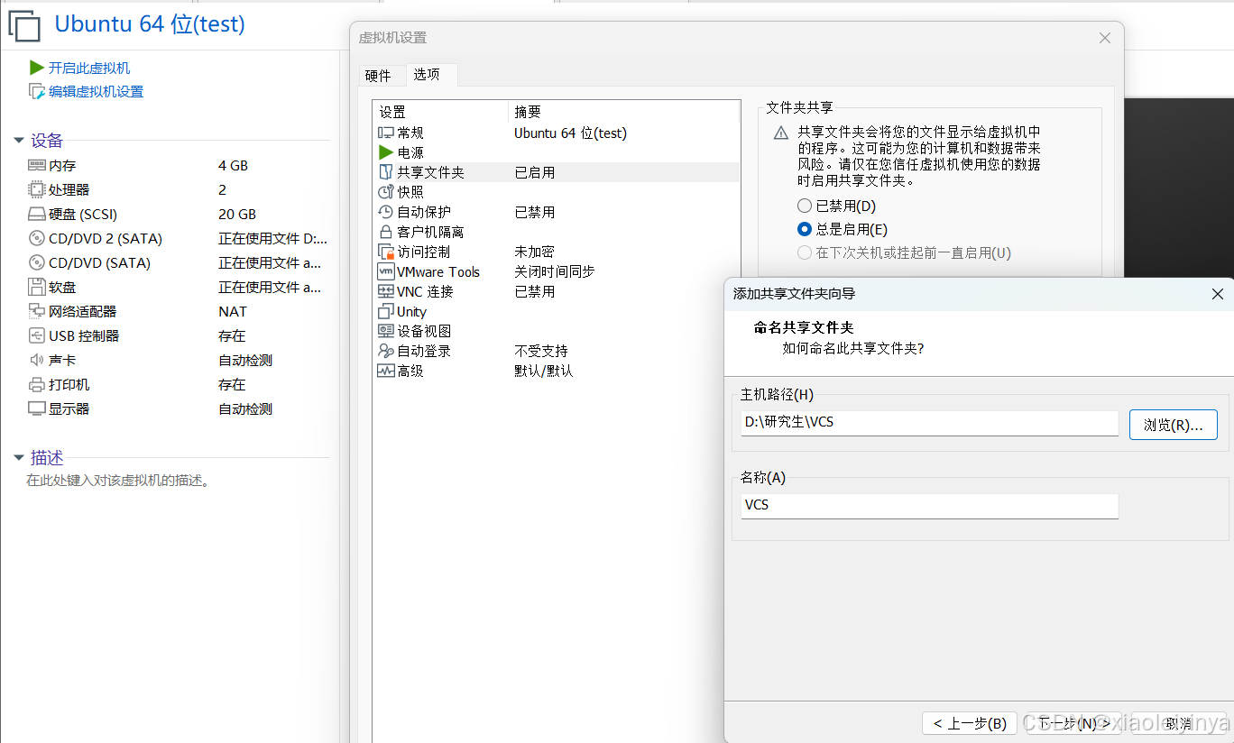This screenshot has width=1234, height=743.
Task: Select the display (显示器) icon
Action: coord(37,409)
